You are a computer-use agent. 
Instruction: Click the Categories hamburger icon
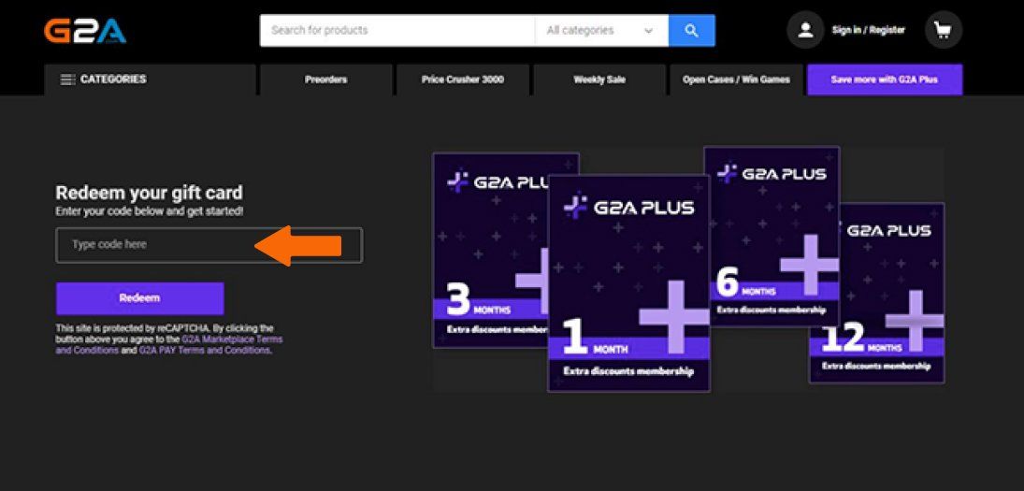tap(66, 79)
